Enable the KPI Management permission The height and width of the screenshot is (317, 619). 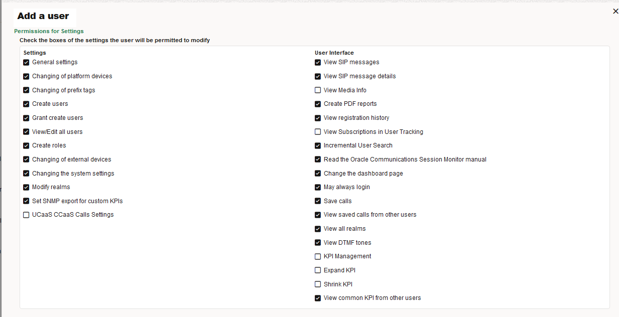point(318,256)
